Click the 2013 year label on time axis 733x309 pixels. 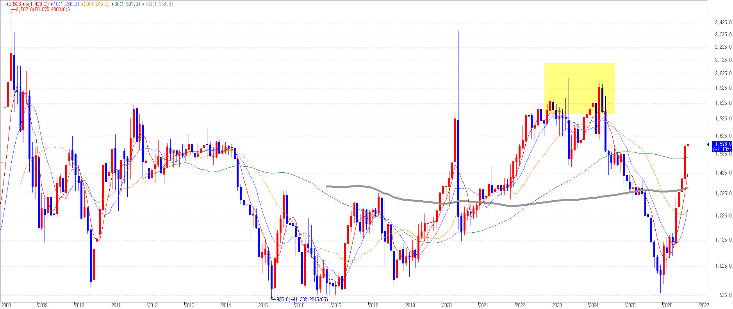coord(189,305)
